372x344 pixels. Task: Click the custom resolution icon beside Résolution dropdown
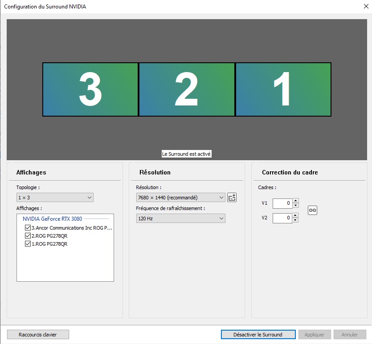232,198
